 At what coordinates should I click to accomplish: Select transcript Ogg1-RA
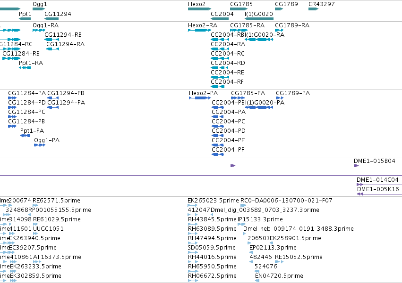39,30
